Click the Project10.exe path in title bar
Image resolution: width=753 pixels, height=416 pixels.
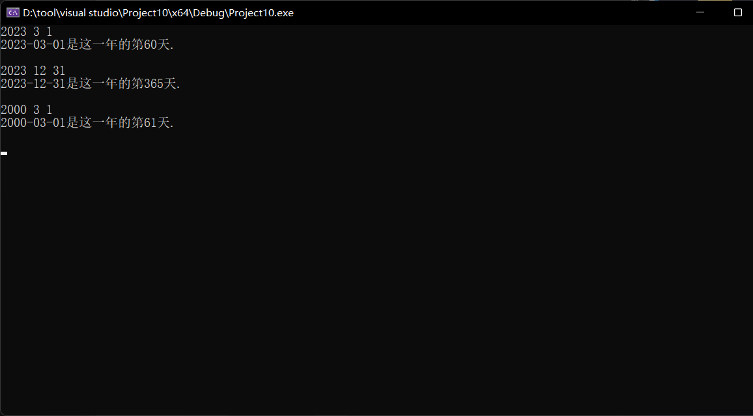pyautogui.click(x=158, y=12)
